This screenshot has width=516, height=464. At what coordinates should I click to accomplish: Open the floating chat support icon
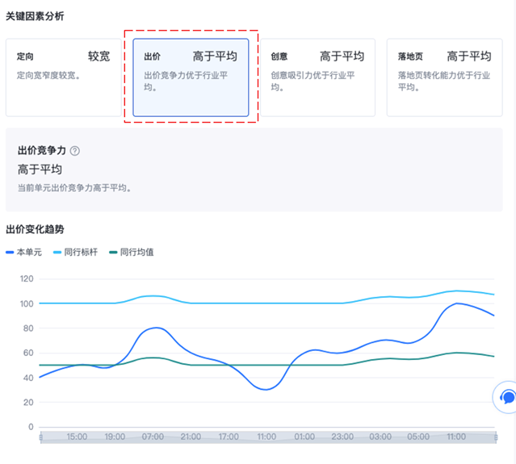coord(507,396)
